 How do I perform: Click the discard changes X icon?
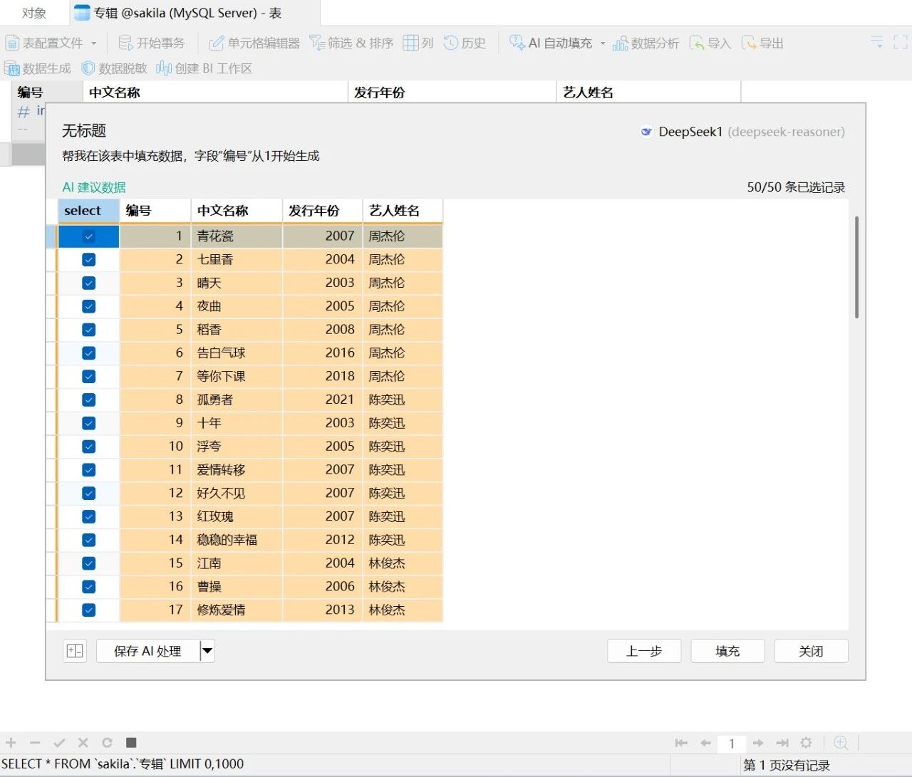pyautogui.click(x=83, y=743)
